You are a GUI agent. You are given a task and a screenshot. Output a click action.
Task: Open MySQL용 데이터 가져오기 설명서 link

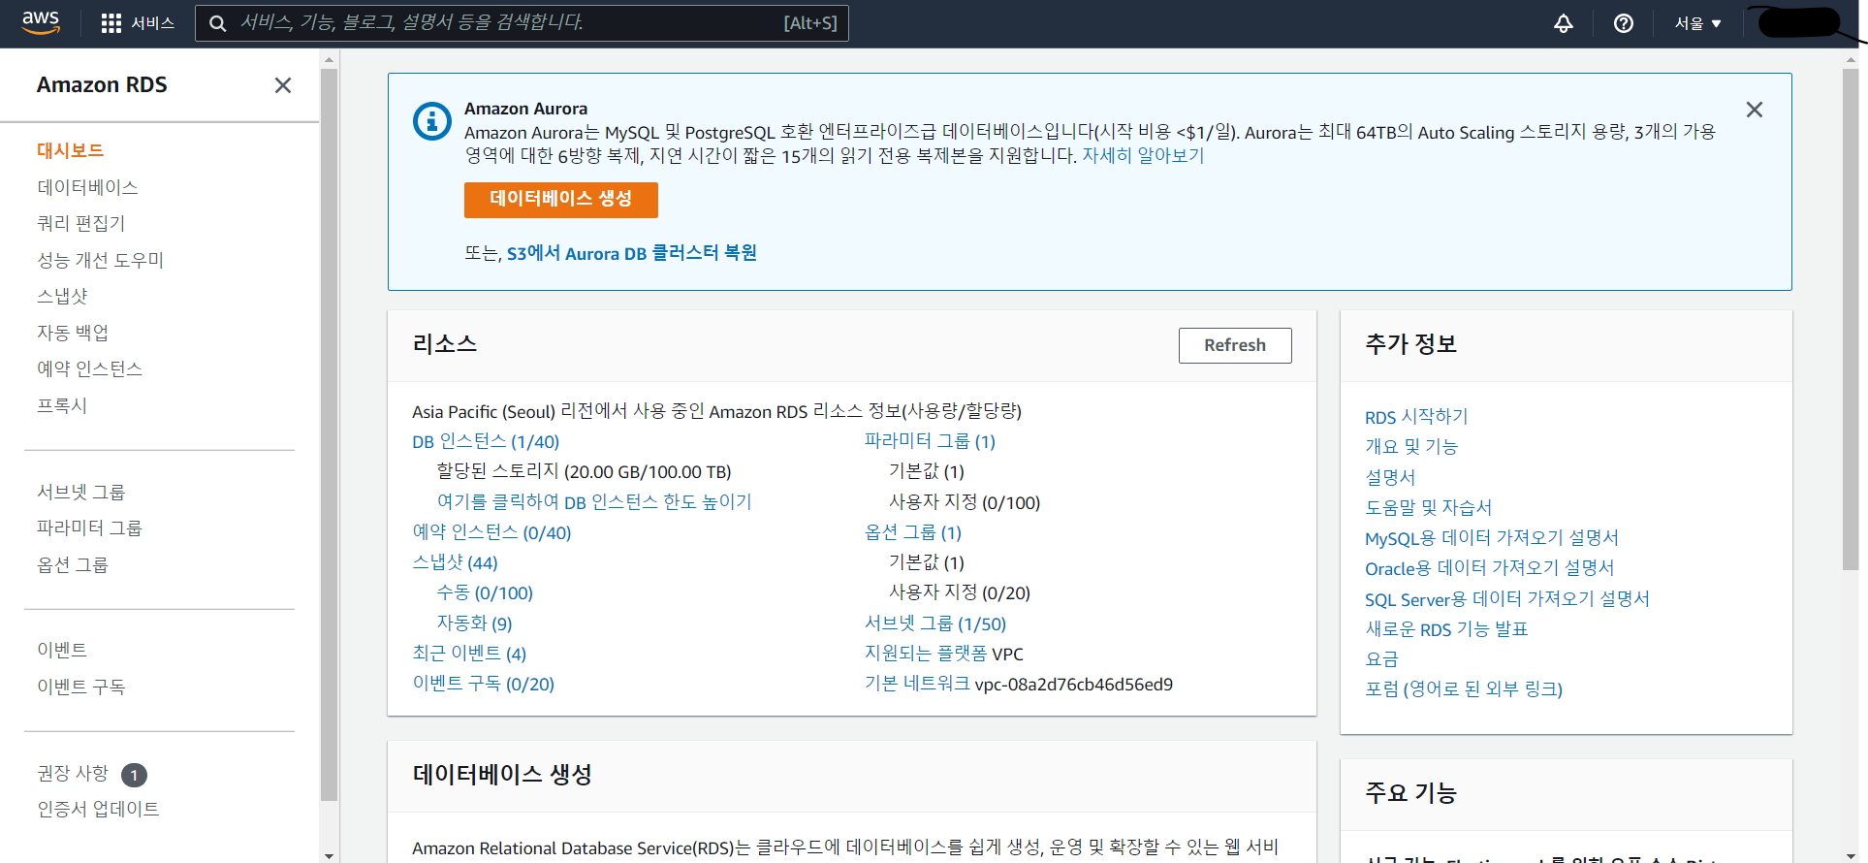1492,538
